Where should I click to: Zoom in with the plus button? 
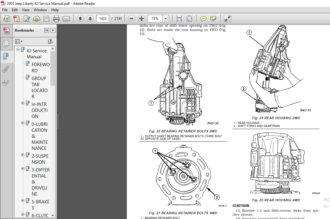click(141, 19)
